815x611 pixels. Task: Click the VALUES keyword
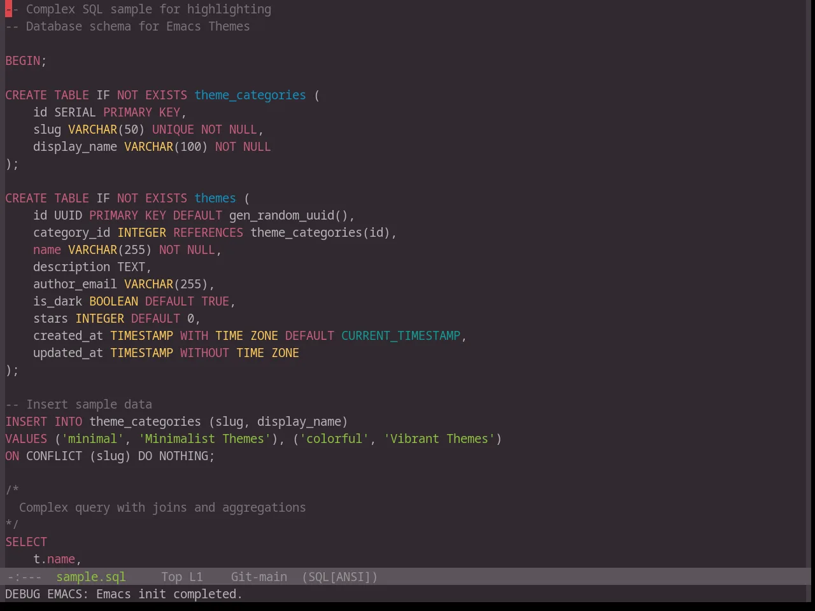tap(26, 439)
